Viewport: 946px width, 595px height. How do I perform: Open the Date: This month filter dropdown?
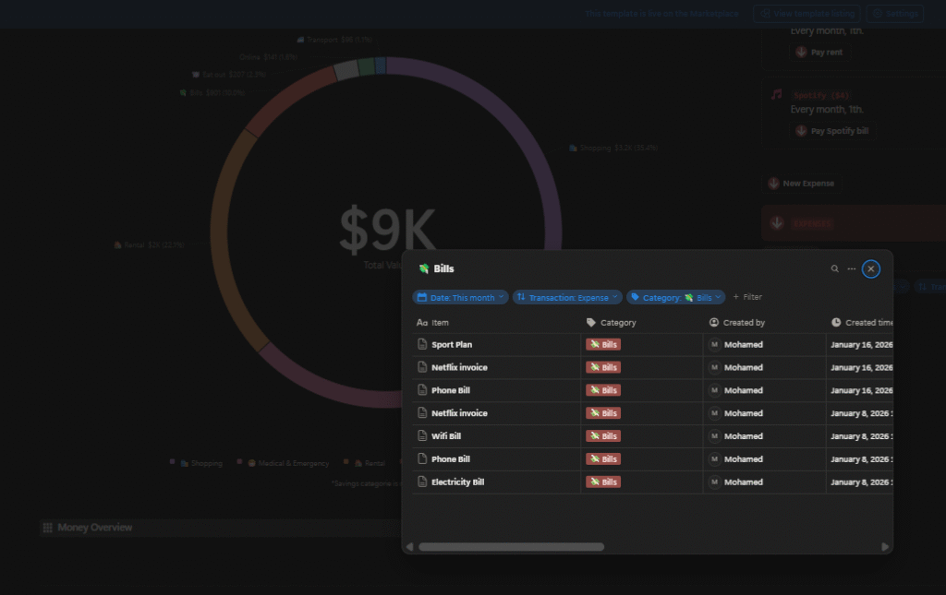click(459, 296)
